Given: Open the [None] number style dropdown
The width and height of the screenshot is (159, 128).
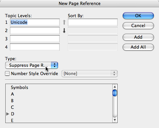Looking at the screenshot, I should pyautogui.click(x=89, y=73).
